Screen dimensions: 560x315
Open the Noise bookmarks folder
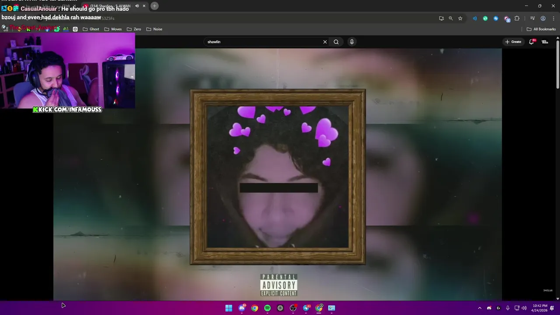tap(154, 29)
